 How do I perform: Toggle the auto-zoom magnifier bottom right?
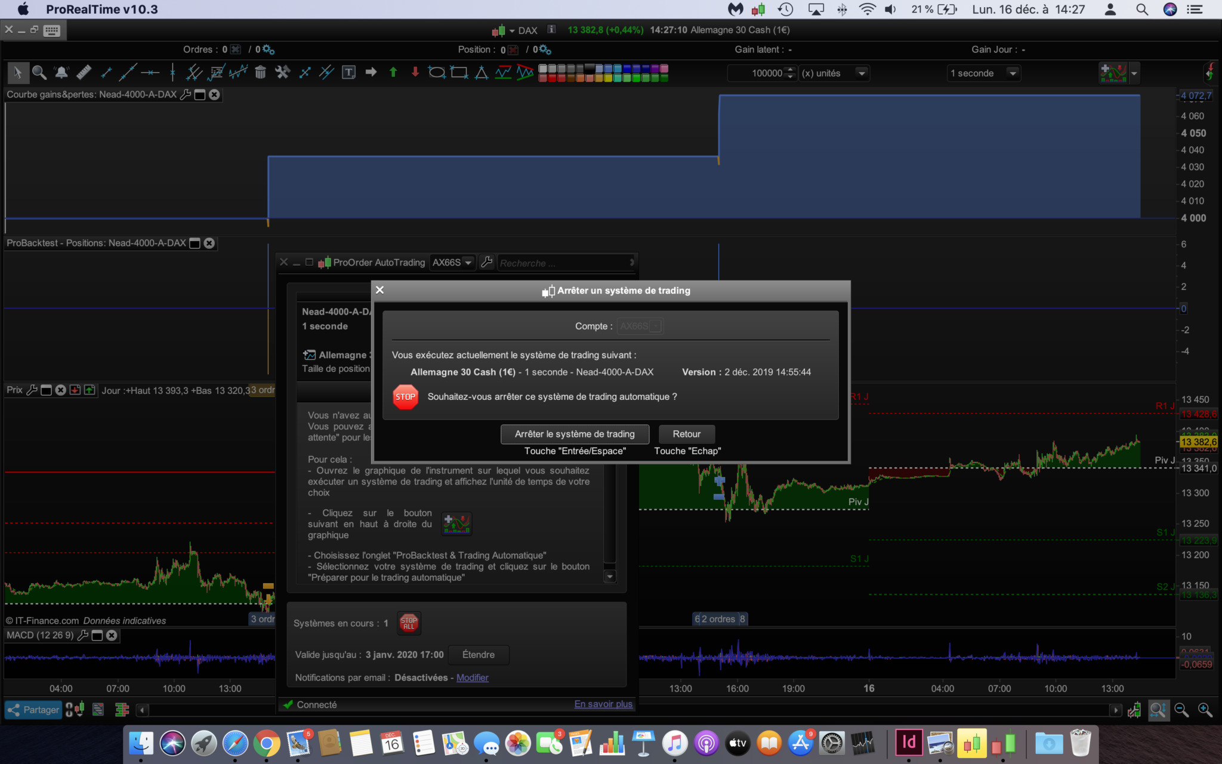1158,710
